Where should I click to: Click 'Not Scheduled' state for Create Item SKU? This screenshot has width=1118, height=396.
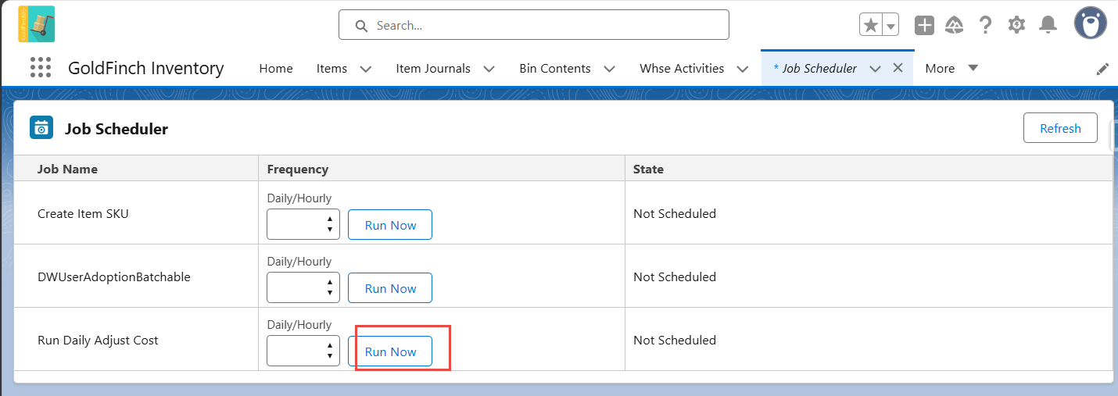(675, 213)
